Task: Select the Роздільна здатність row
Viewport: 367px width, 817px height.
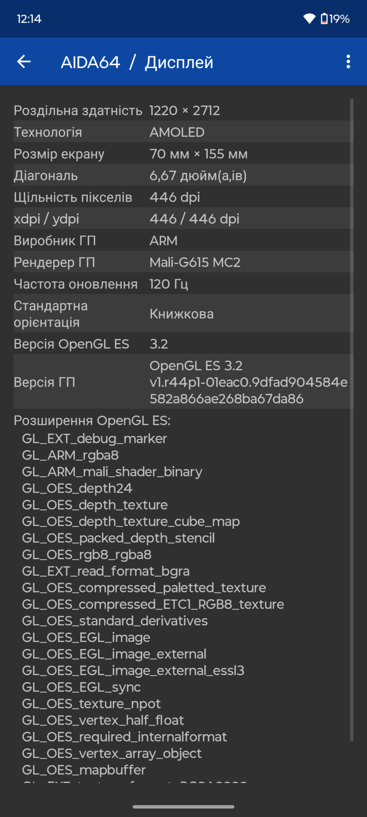Action: pyautogui.click(x=183, y=110)
